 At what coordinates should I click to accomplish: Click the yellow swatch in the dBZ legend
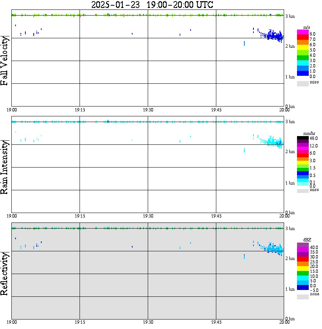pos(303,269)
